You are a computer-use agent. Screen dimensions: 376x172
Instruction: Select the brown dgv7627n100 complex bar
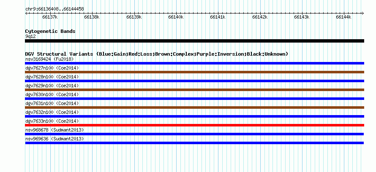click(x=194, y=72)
